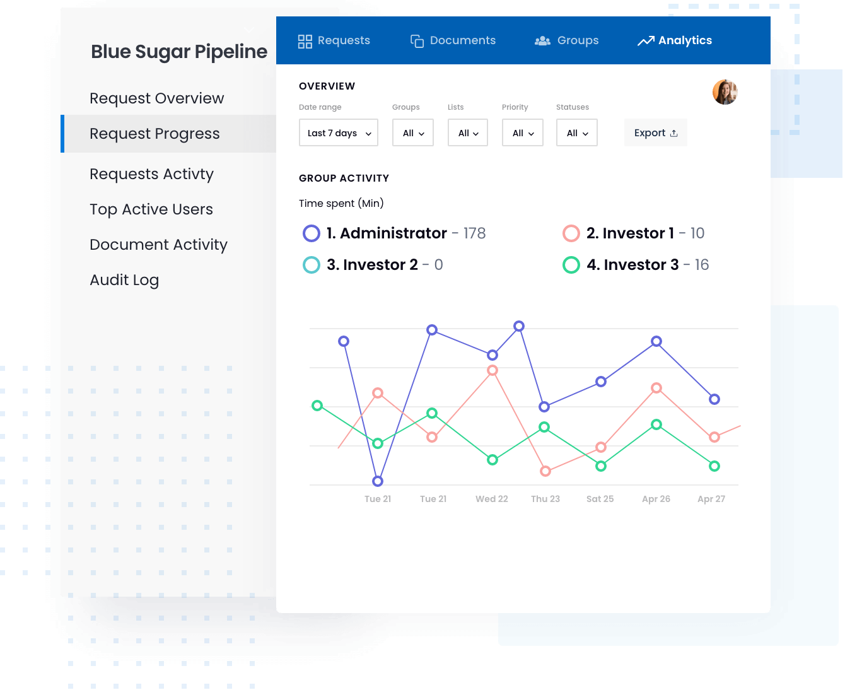Expand the Groups filter dropdown
Screen dimensions: 845x690
413,133
